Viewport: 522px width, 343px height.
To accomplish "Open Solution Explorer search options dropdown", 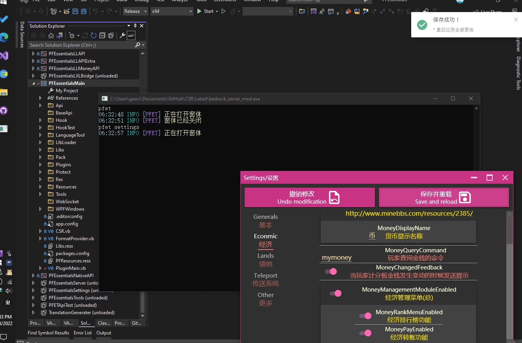I will 143,45.
